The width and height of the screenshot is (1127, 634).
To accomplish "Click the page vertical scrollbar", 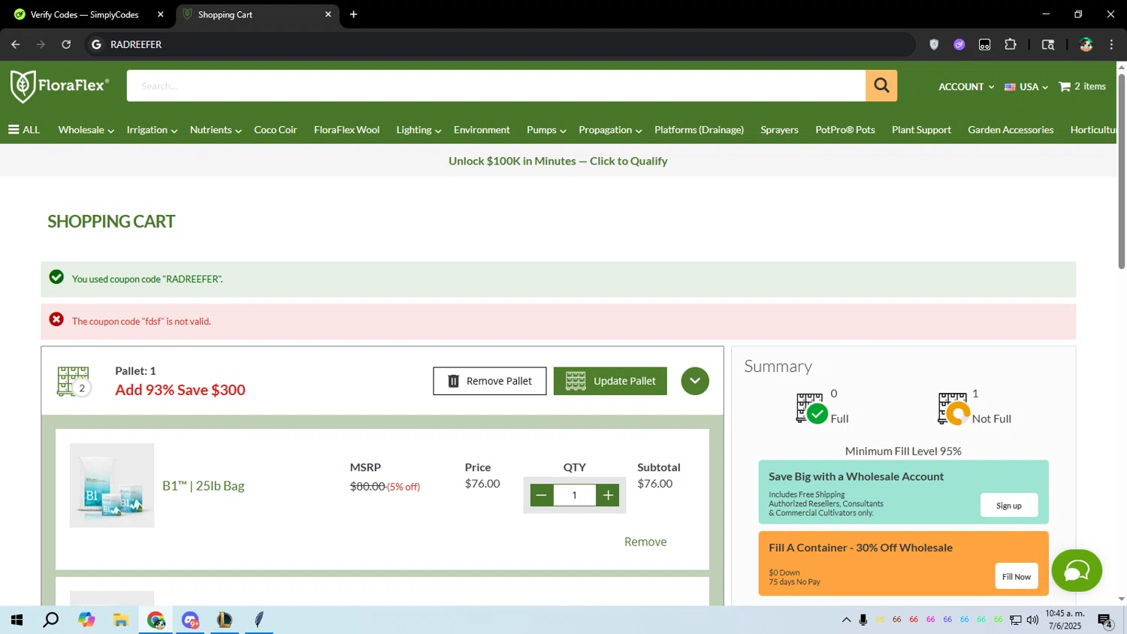I will click(1122, 171).
